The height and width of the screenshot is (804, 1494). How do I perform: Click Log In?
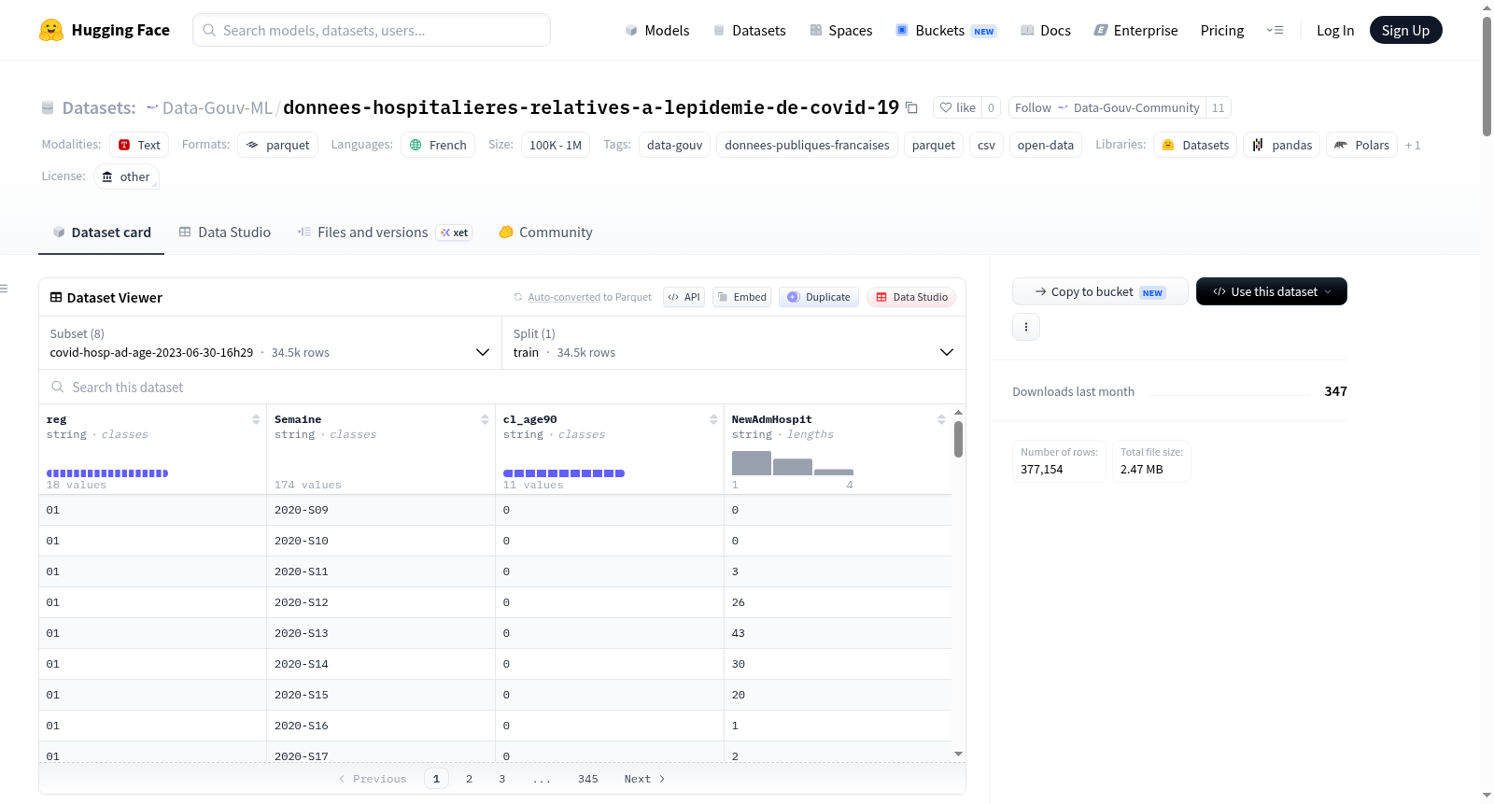(1335, 31)
